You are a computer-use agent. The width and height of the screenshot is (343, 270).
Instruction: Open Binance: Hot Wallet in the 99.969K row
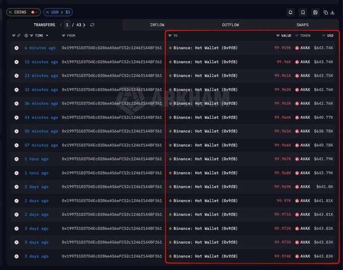tap(205, 187)
